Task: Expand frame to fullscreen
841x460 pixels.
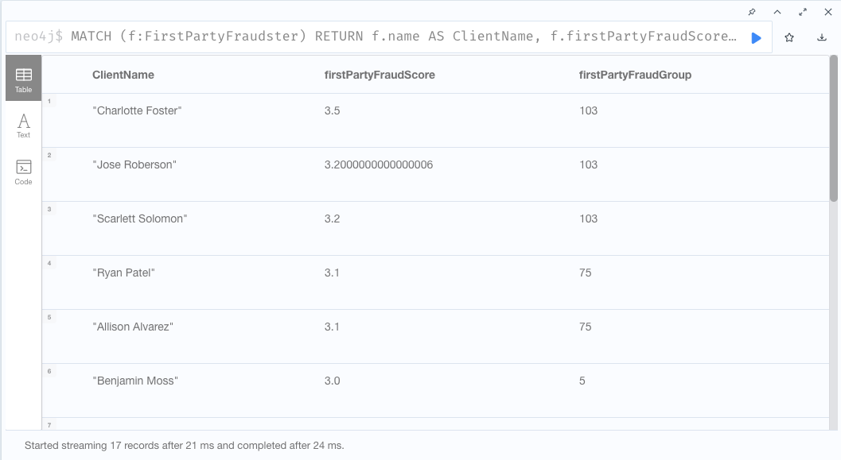Action: coord(803,12)
